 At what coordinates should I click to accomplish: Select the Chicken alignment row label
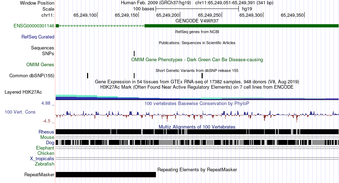[46, 153]
